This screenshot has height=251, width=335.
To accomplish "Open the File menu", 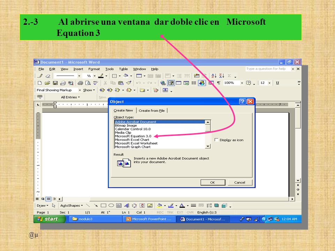I will [41, 69].
